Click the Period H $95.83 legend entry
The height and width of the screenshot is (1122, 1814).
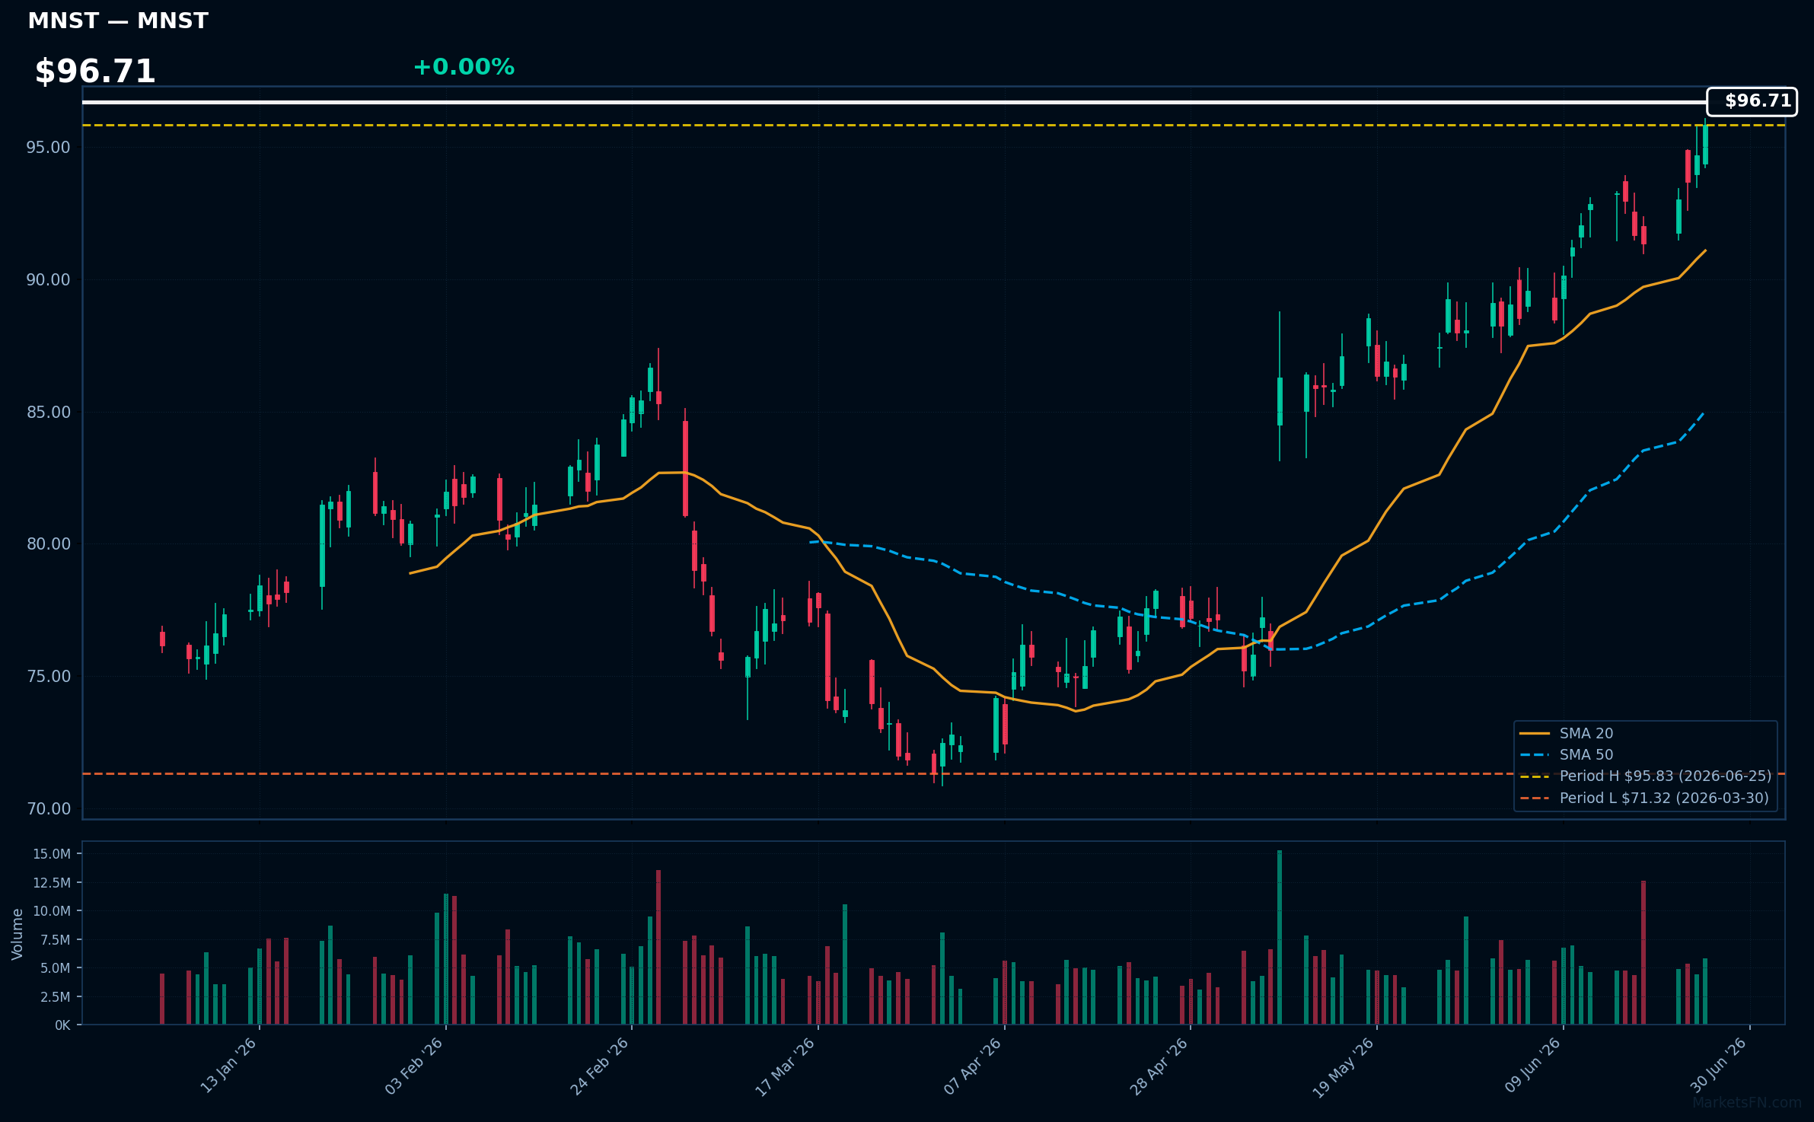tap(1645, 776)
